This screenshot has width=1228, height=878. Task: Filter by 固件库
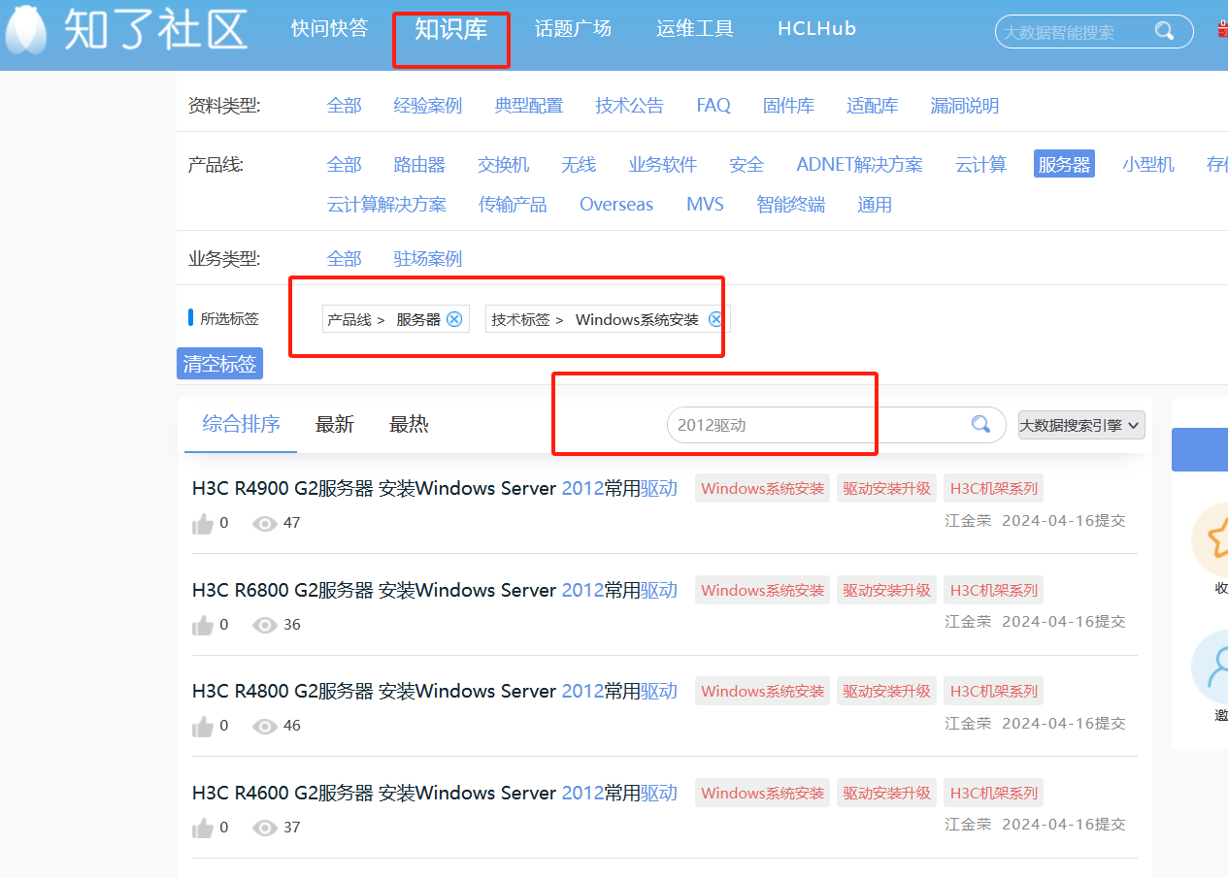tap(788, 106)
